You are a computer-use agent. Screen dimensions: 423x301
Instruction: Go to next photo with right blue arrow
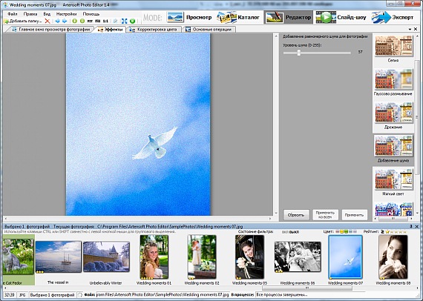pyautogui.click(x=65, y=21)
